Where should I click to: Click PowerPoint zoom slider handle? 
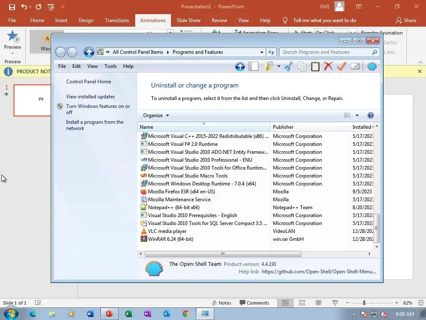(x=364, y=303)
